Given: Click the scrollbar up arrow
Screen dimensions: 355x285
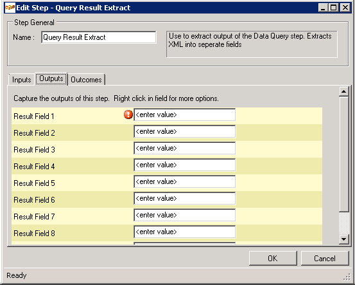Looking at the screenshot, I should [x=343, y=91].
